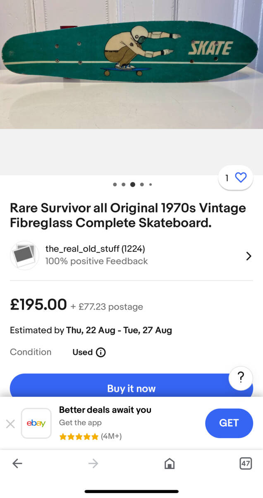Go back with browser back arrow
The width and height of the screenshot is (263, 498).
(17, 464)
